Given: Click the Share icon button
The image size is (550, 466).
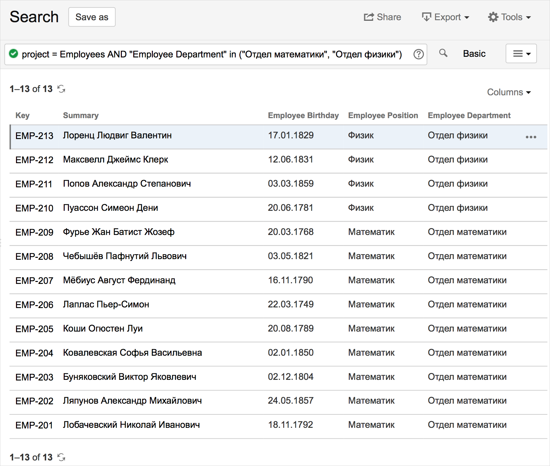Looking at the screenshot, I should [x=382, y=17].
